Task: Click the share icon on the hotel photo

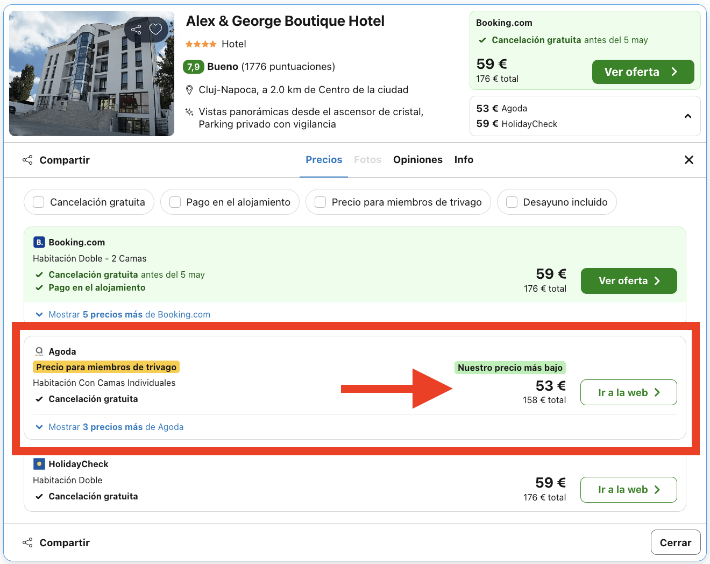Action: click(x=136, y=30)
